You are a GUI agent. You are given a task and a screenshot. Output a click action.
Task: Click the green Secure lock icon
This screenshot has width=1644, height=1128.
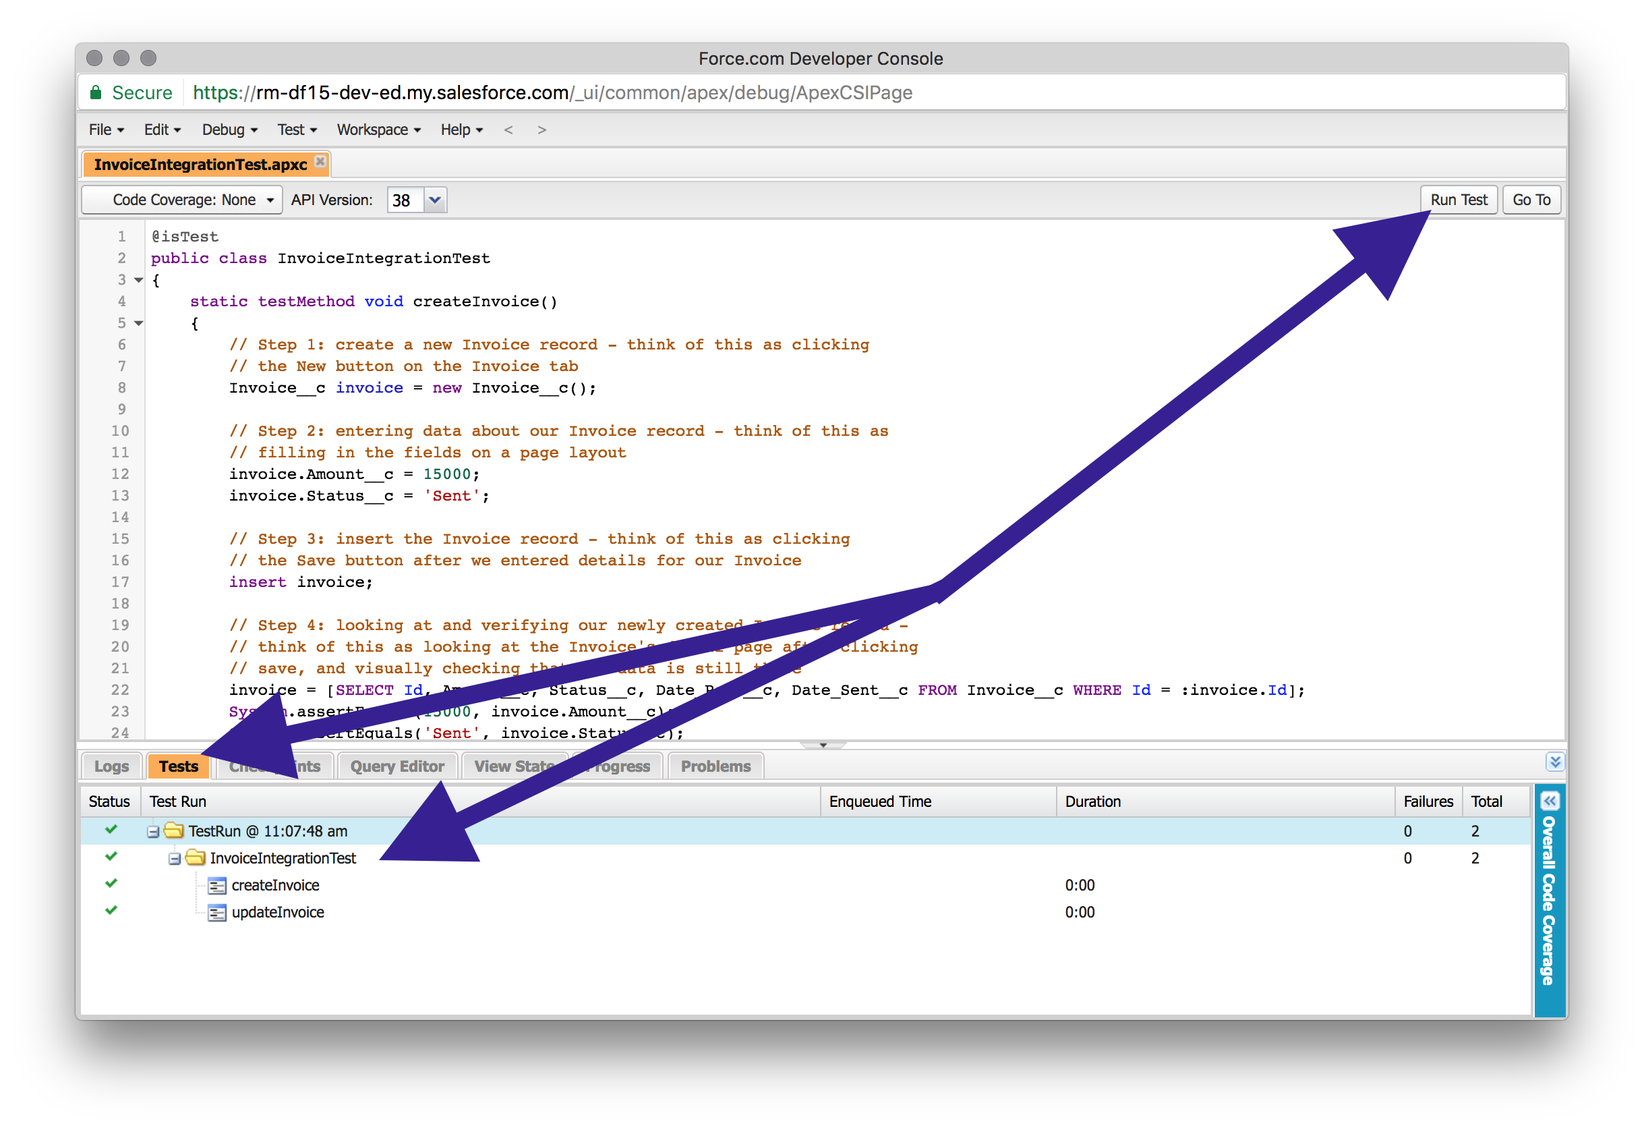click(x=96, y=92)
